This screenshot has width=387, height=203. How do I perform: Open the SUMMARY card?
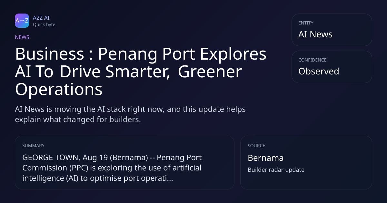pos(124,162)
